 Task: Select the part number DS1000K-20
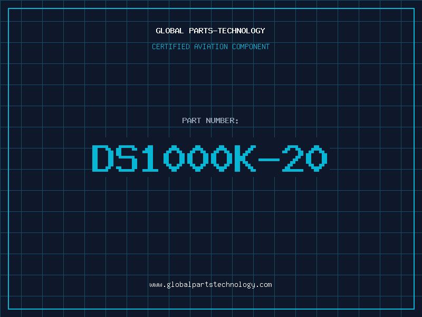coord(210,158)
